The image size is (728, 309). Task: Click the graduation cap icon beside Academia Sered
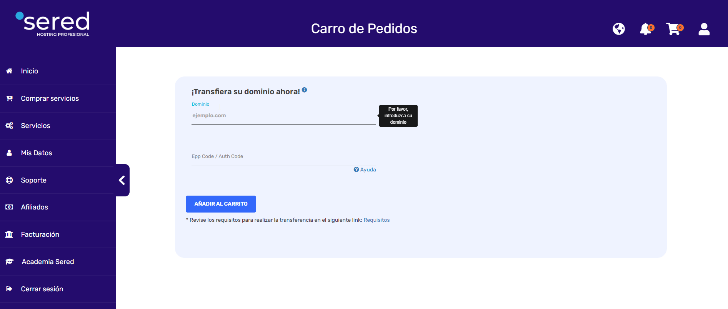pyautogui.click(x=10, y=262)
